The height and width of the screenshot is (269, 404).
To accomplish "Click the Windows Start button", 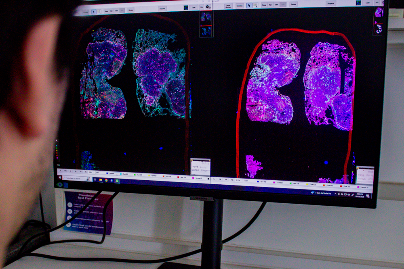I will point(60,177).
